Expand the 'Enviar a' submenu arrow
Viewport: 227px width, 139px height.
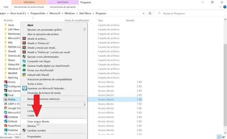[84, 105]
